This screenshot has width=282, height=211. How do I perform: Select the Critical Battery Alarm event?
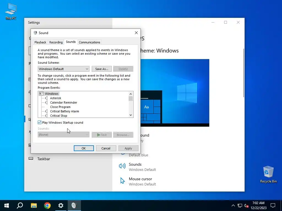[64, 111]
